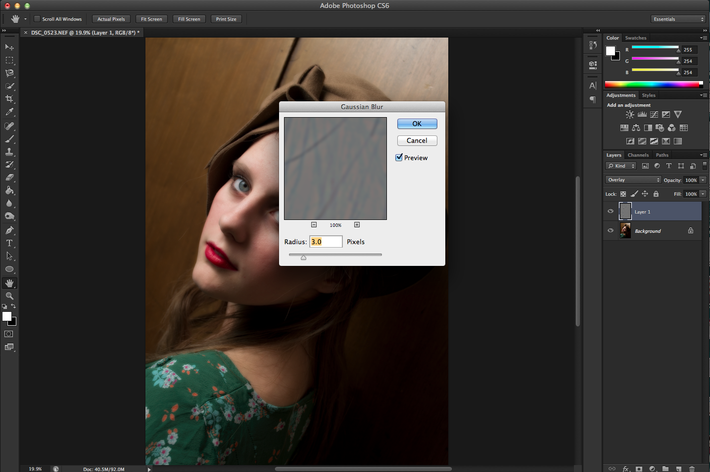
Task: Select the Pen tool
Action: pos(9,230)
